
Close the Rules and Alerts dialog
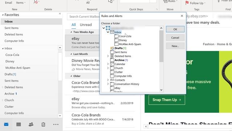182,16
